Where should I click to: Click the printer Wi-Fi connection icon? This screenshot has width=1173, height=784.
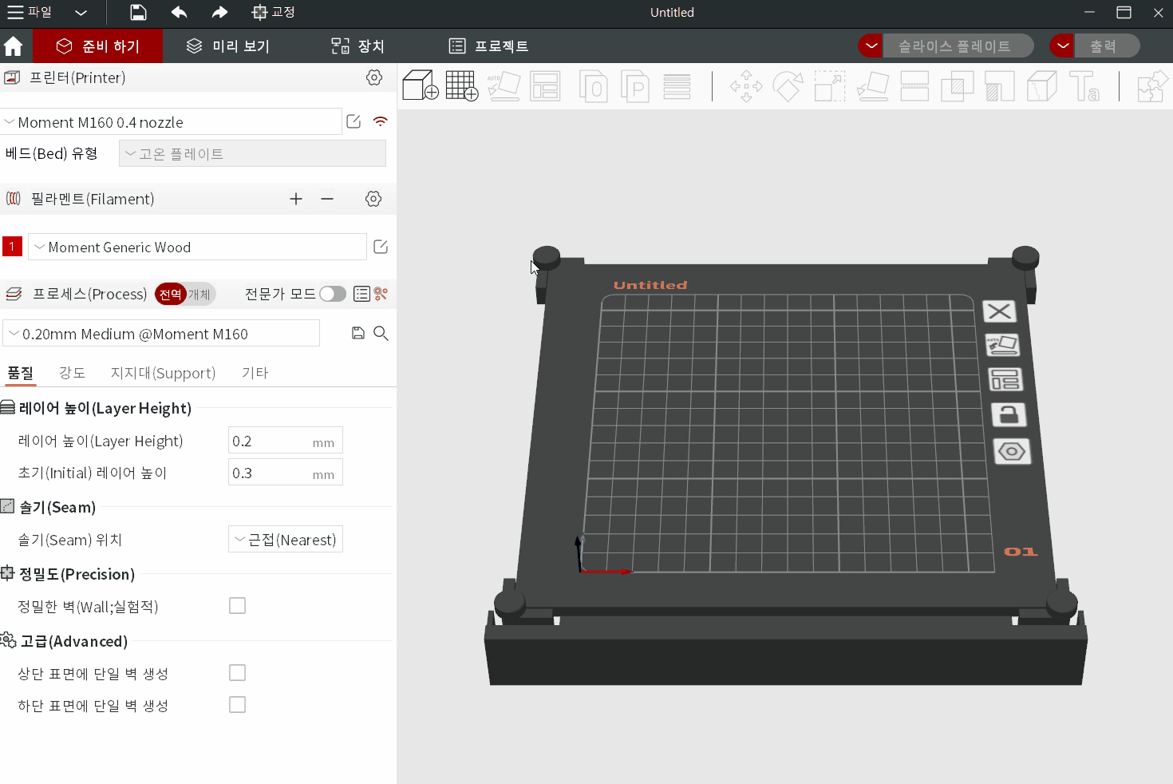[381, 121]
